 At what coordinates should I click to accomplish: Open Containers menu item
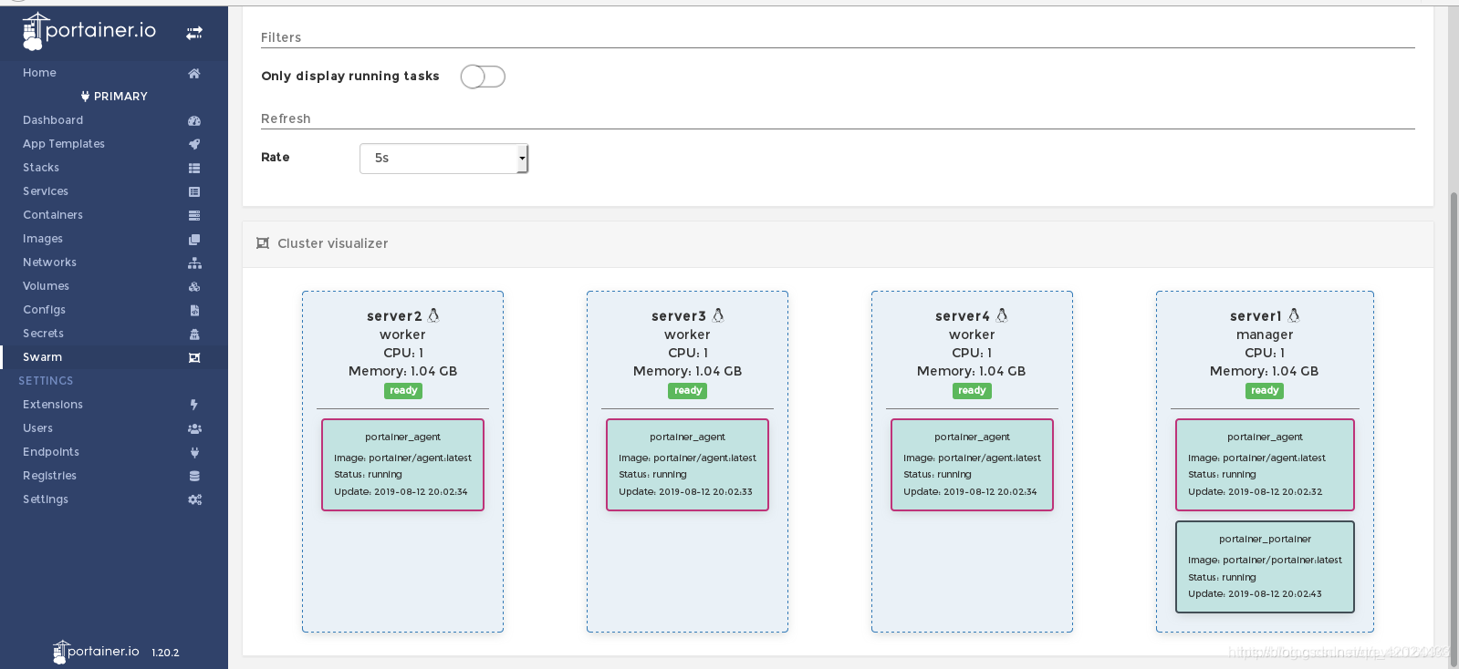(x=53, y=215)
